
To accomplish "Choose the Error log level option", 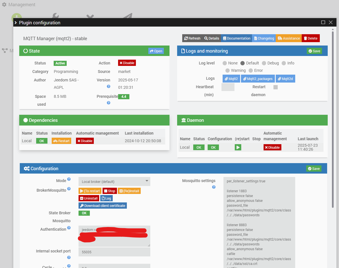I will [251, 70].
